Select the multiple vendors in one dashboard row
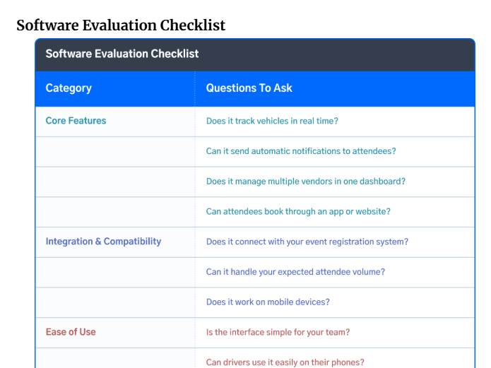 [255, 182]
